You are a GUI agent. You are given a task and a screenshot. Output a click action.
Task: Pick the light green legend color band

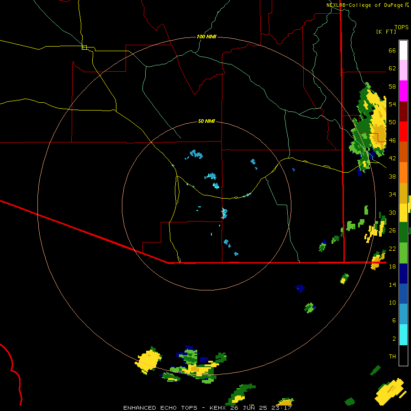coord(403,253)
